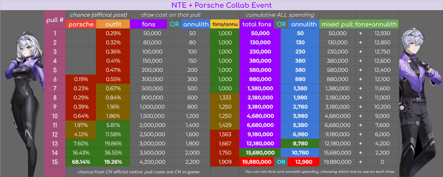The width and height of the screenshot is (443, 177).
Task: Click the 2,200 annulith draw cost on pull 15
Action: point(192,161)
